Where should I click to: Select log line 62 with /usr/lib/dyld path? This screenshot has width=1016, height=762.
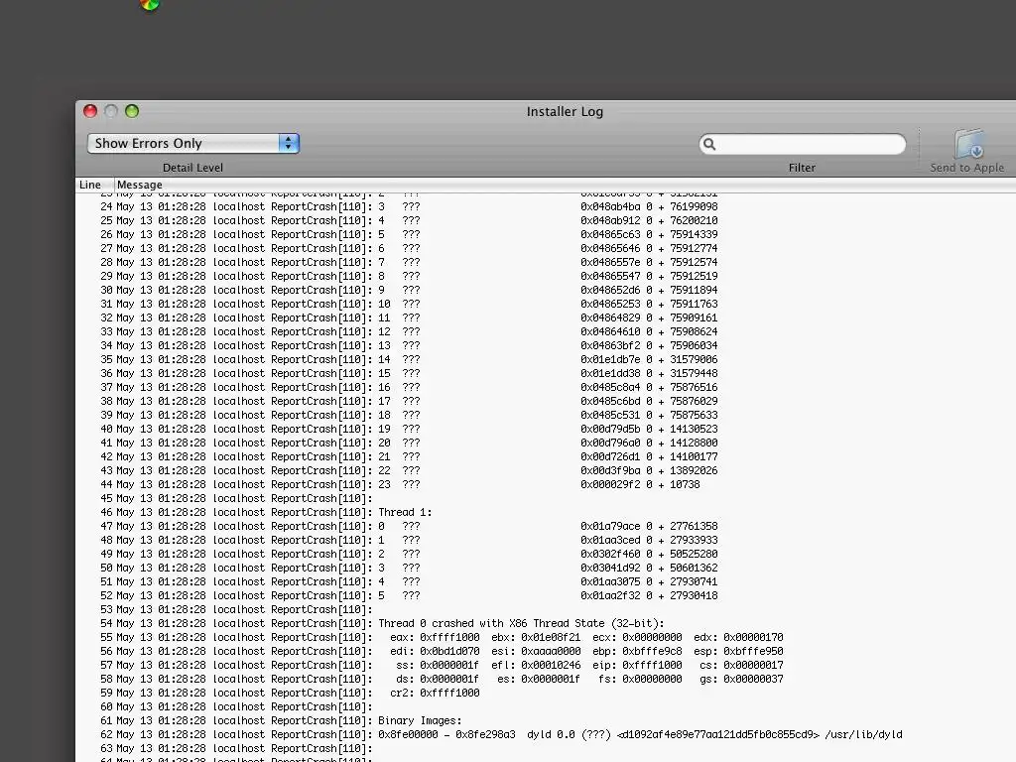coord(546,735)
